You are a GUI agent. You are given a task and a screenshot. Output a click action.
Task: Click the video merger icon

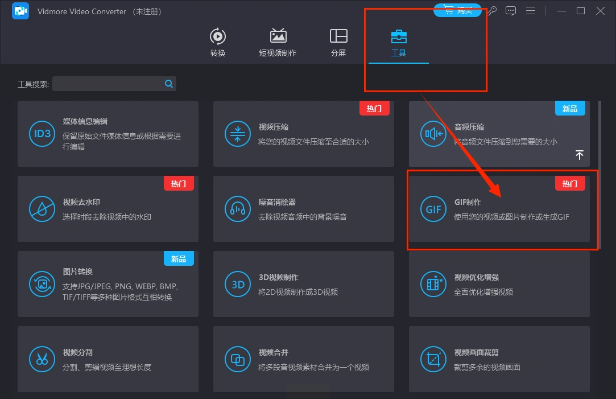[x=238, y=359]
